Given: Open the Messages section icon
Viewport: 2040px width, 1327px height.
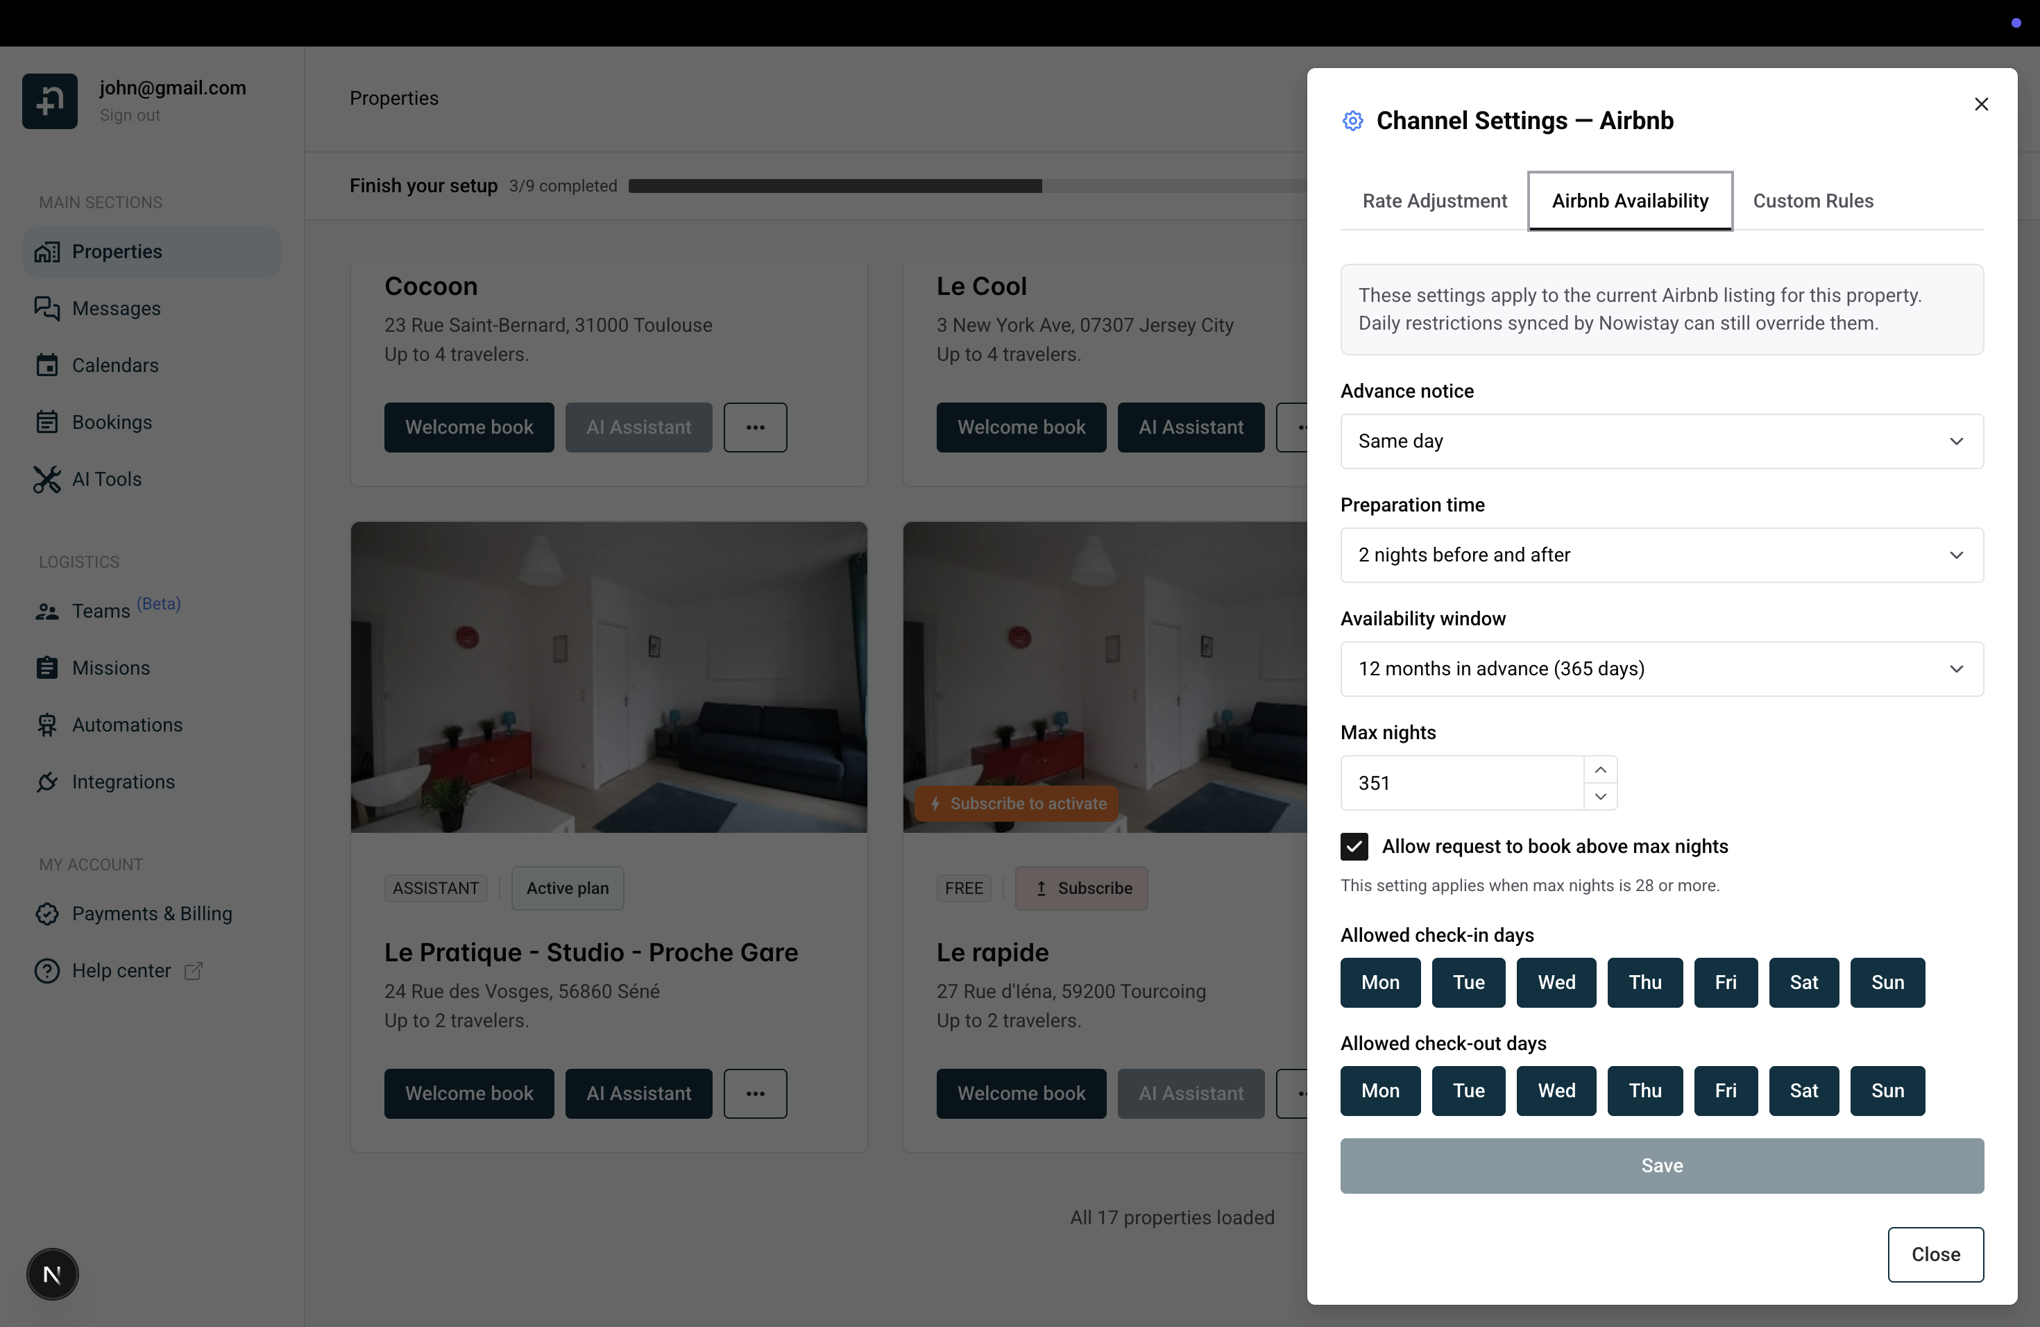Looking at the screenshot, I should point(48,309).
